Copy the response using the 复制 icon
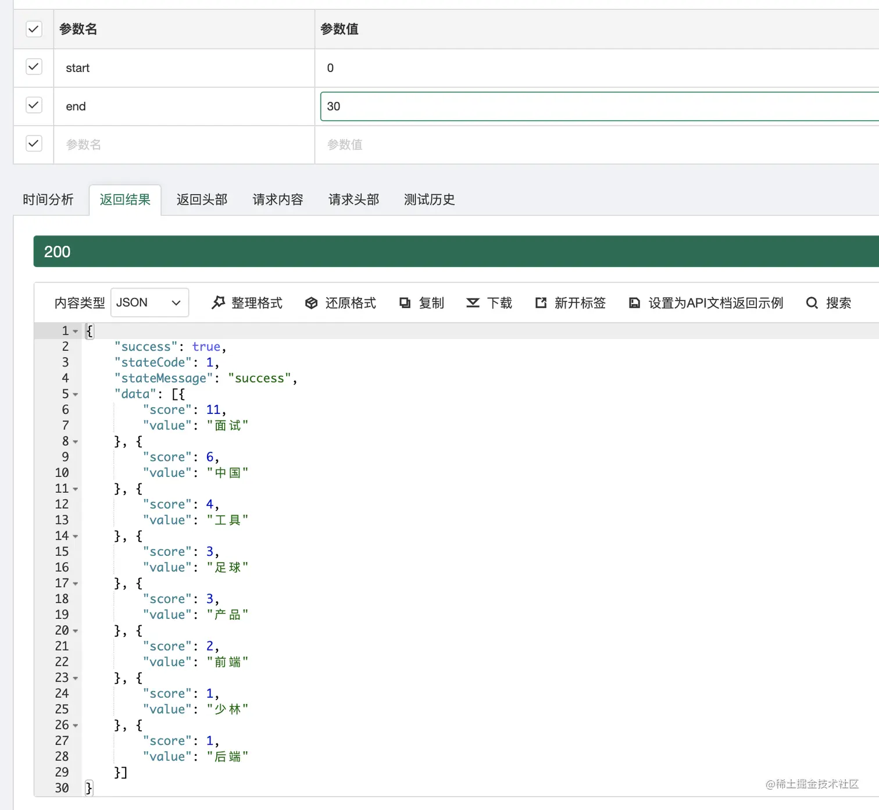 [x=405, y=302]
